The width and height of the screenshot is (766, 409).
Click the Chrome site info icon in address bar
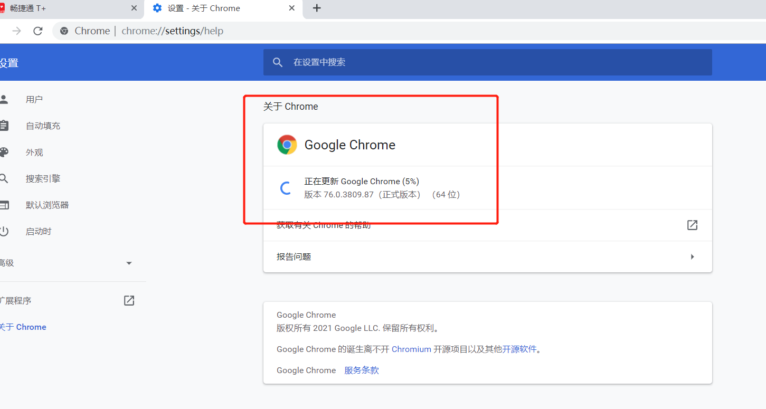pyautogui.click(x=64, y=31)
